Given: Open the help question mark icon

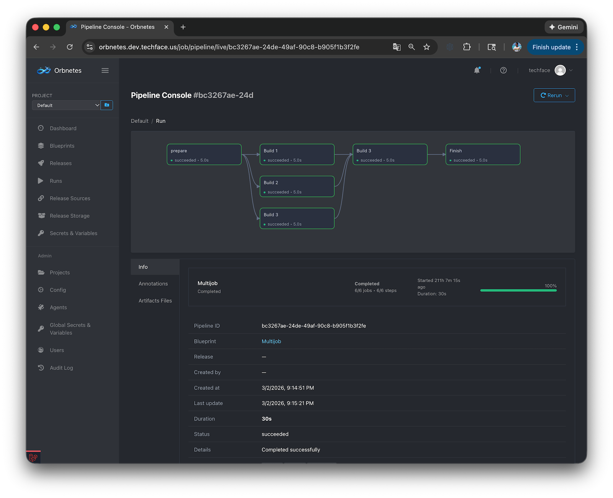Looking at the screenshot, I should point(503,70).
